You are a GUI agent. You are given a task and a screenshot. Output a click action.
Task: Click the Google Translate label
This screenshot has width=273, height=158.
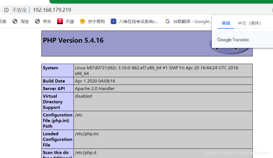click(x=233, y=40)
